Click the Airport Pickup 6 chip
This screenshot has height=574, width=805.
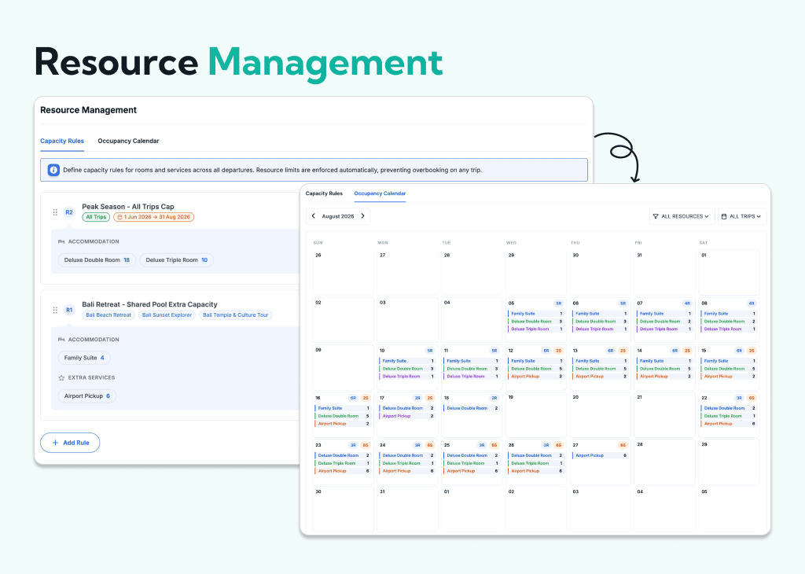tap(86, 396)
